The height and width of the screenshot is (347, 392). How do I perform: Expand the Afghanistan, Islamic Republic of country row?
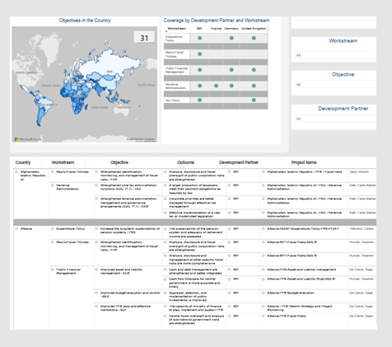[x=16, y=172]
